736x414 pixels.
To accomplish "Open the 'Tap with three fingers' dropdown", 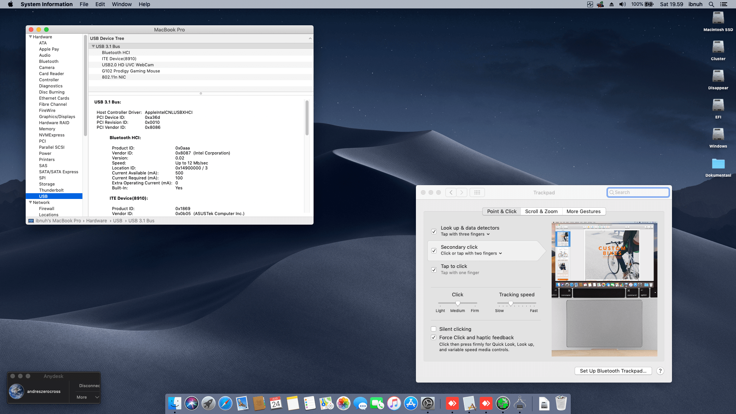I will click(465, 234).
